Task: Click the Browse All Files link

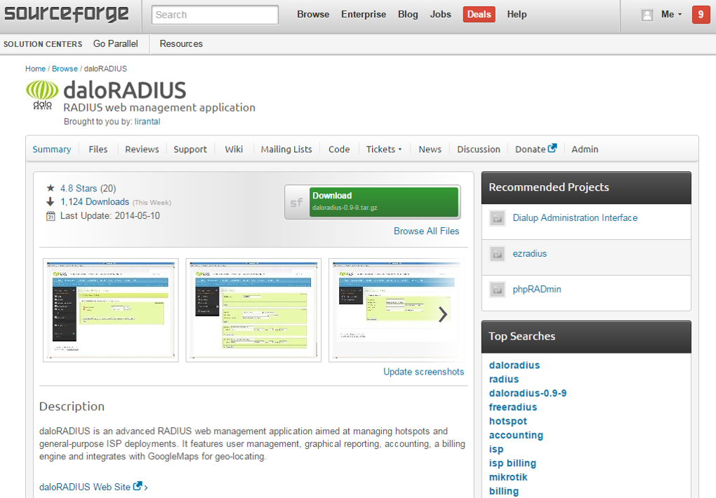Action: (426, 231)
